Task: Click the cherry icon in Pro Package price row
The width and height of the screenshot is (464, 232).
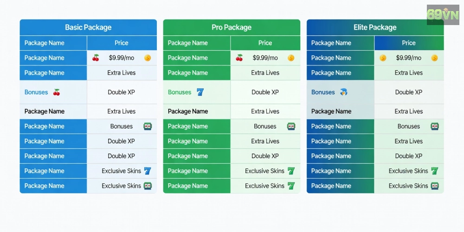Action: (239, 58)
